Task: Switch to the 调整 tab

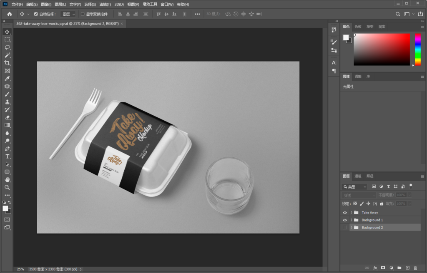Action: (358, 77)
